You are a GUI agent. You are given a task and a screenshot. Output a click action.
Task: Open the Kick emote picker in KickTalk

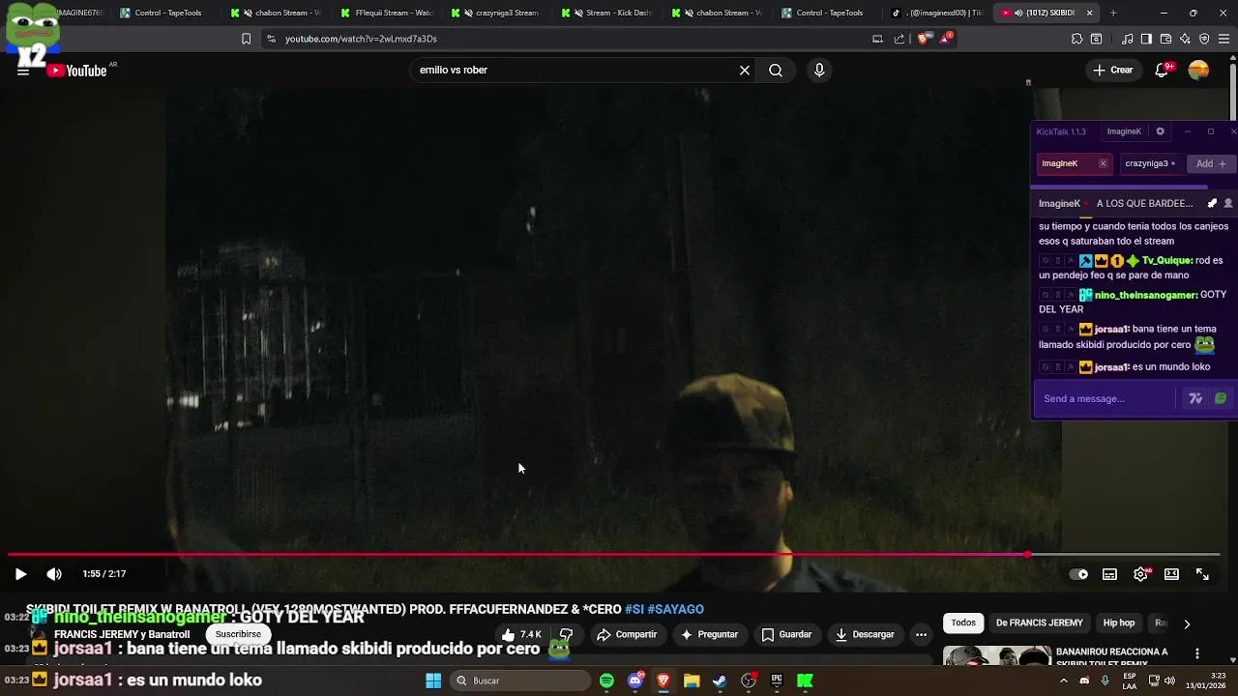1221,398
